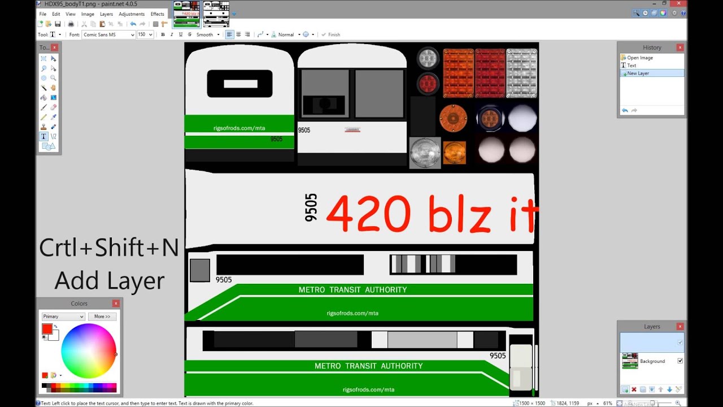Click the Merge Layer Down icon
723x407 pixels.
click(652, 389)
